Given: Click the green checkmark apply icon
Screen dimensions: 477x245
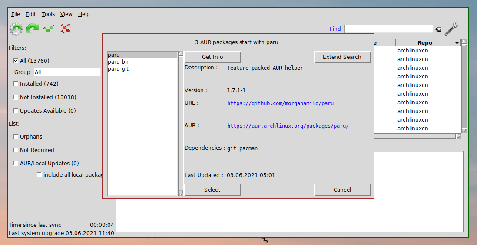Looking at the screenshot, I should click(49, 29).
